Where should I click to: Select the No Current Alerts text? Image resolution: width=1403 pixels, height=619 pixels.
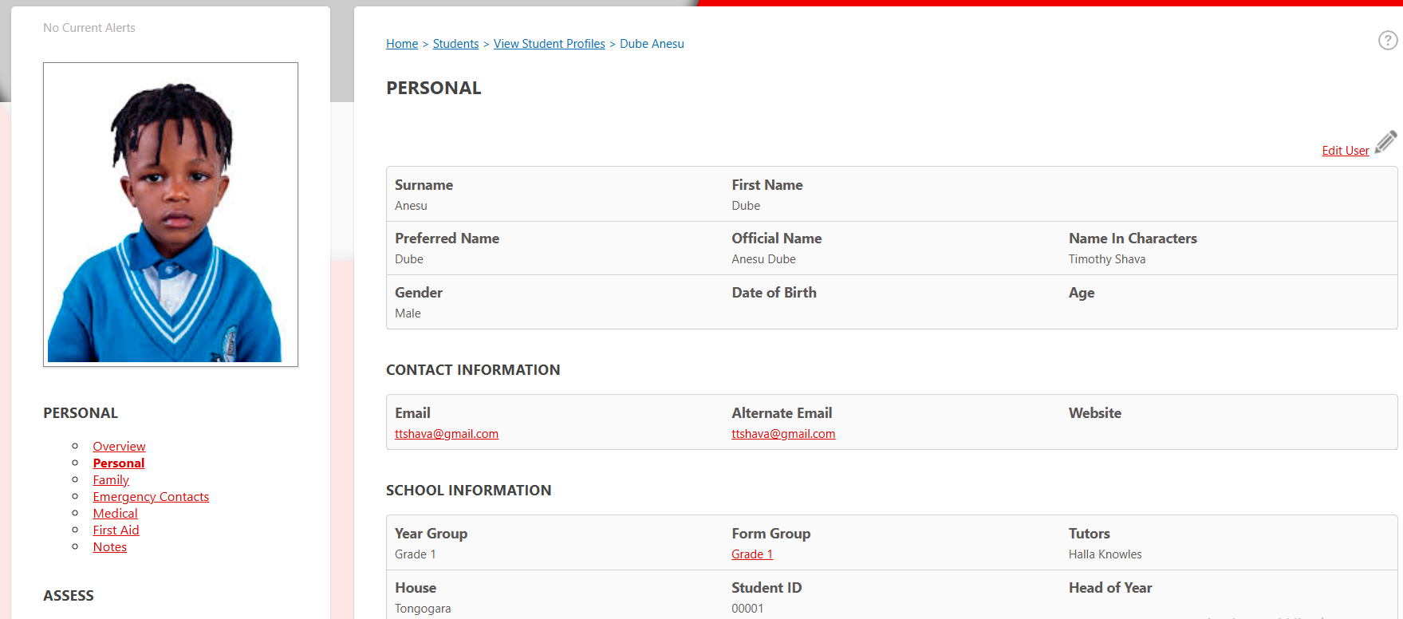tap(89, 28)
